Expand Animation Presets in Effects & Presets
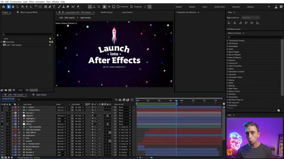Image resolution: width=284 pixels, height=159 pixels. tap(227, 41)
